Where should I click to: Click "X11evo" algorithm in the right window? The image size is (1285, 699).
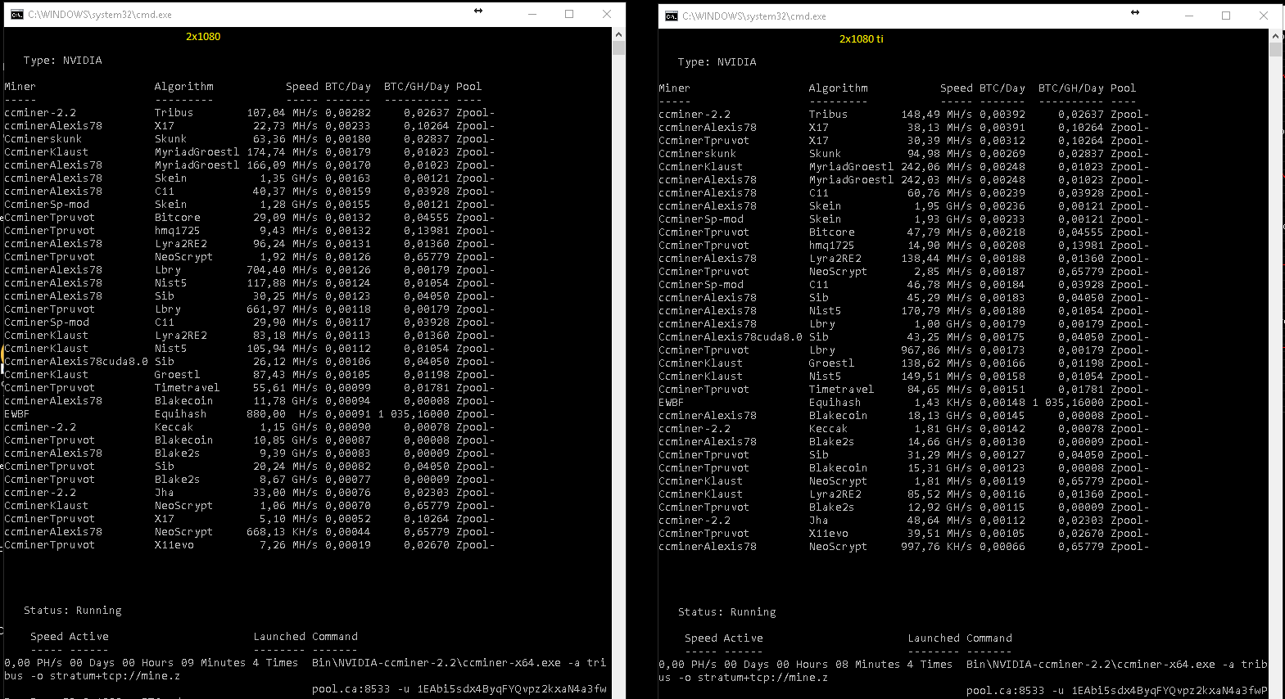tap(829, 534)
